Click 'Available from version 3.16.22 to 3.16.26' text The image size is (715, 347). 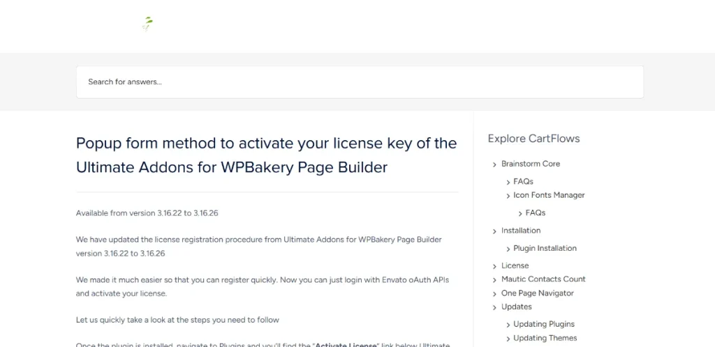coord(147,213)
